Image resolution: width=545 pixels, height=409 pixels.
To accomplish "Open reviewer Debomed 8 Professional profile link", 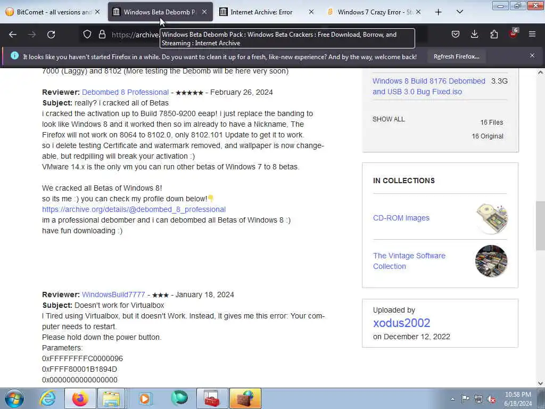I will [125, 92].
